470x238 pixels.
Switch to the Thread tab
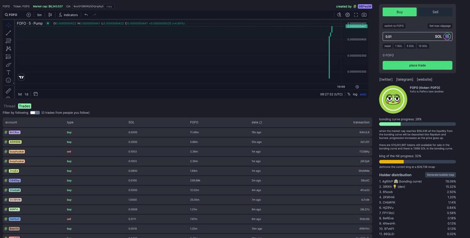pos(9,106)
